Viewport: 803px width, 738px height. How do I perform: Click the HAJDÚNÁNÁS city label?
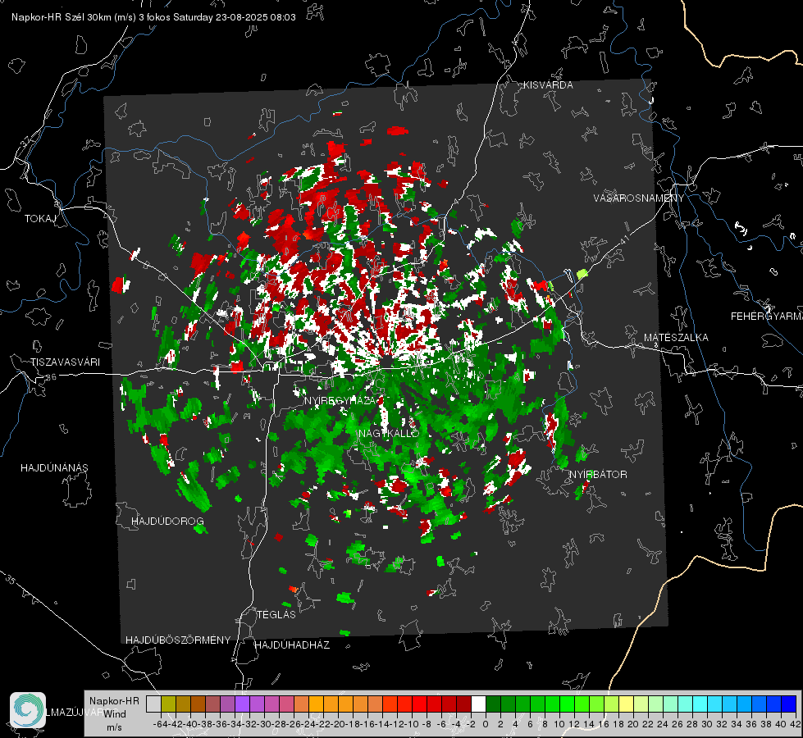(x=54, y=468)
